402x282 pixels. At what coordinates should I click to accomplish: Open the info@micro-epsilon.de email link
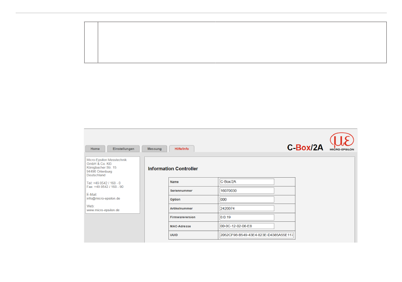coord(103,198)
